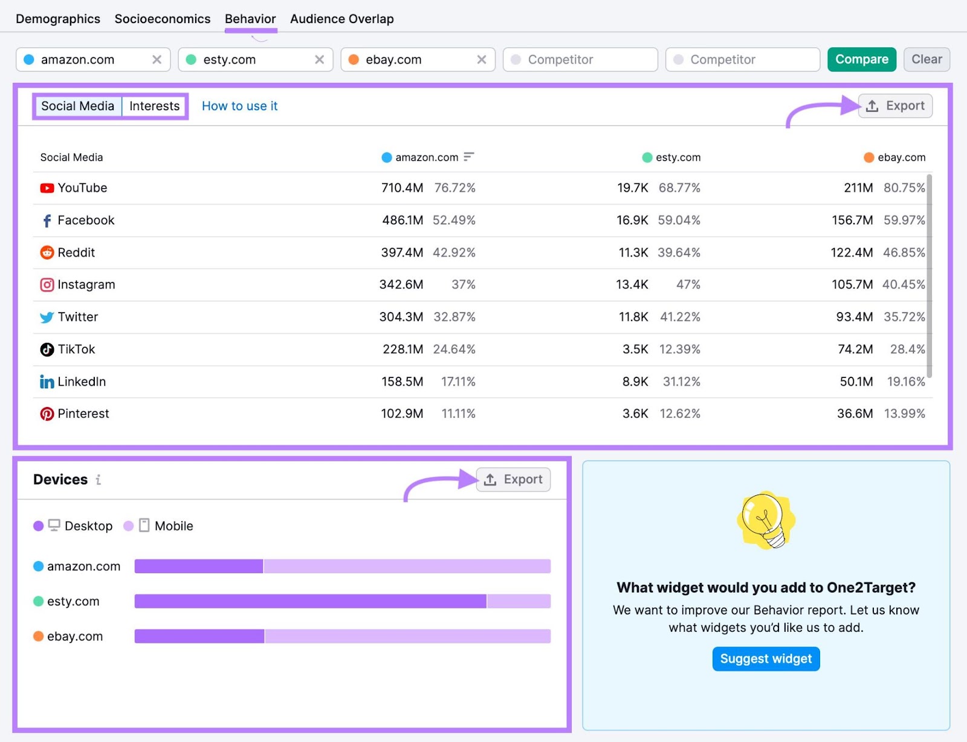
Task: Click the TikTok icon
Action: pos(47,349)
